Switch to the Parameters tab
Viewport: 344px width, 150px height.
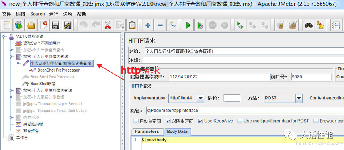click(x=147, y=132)
